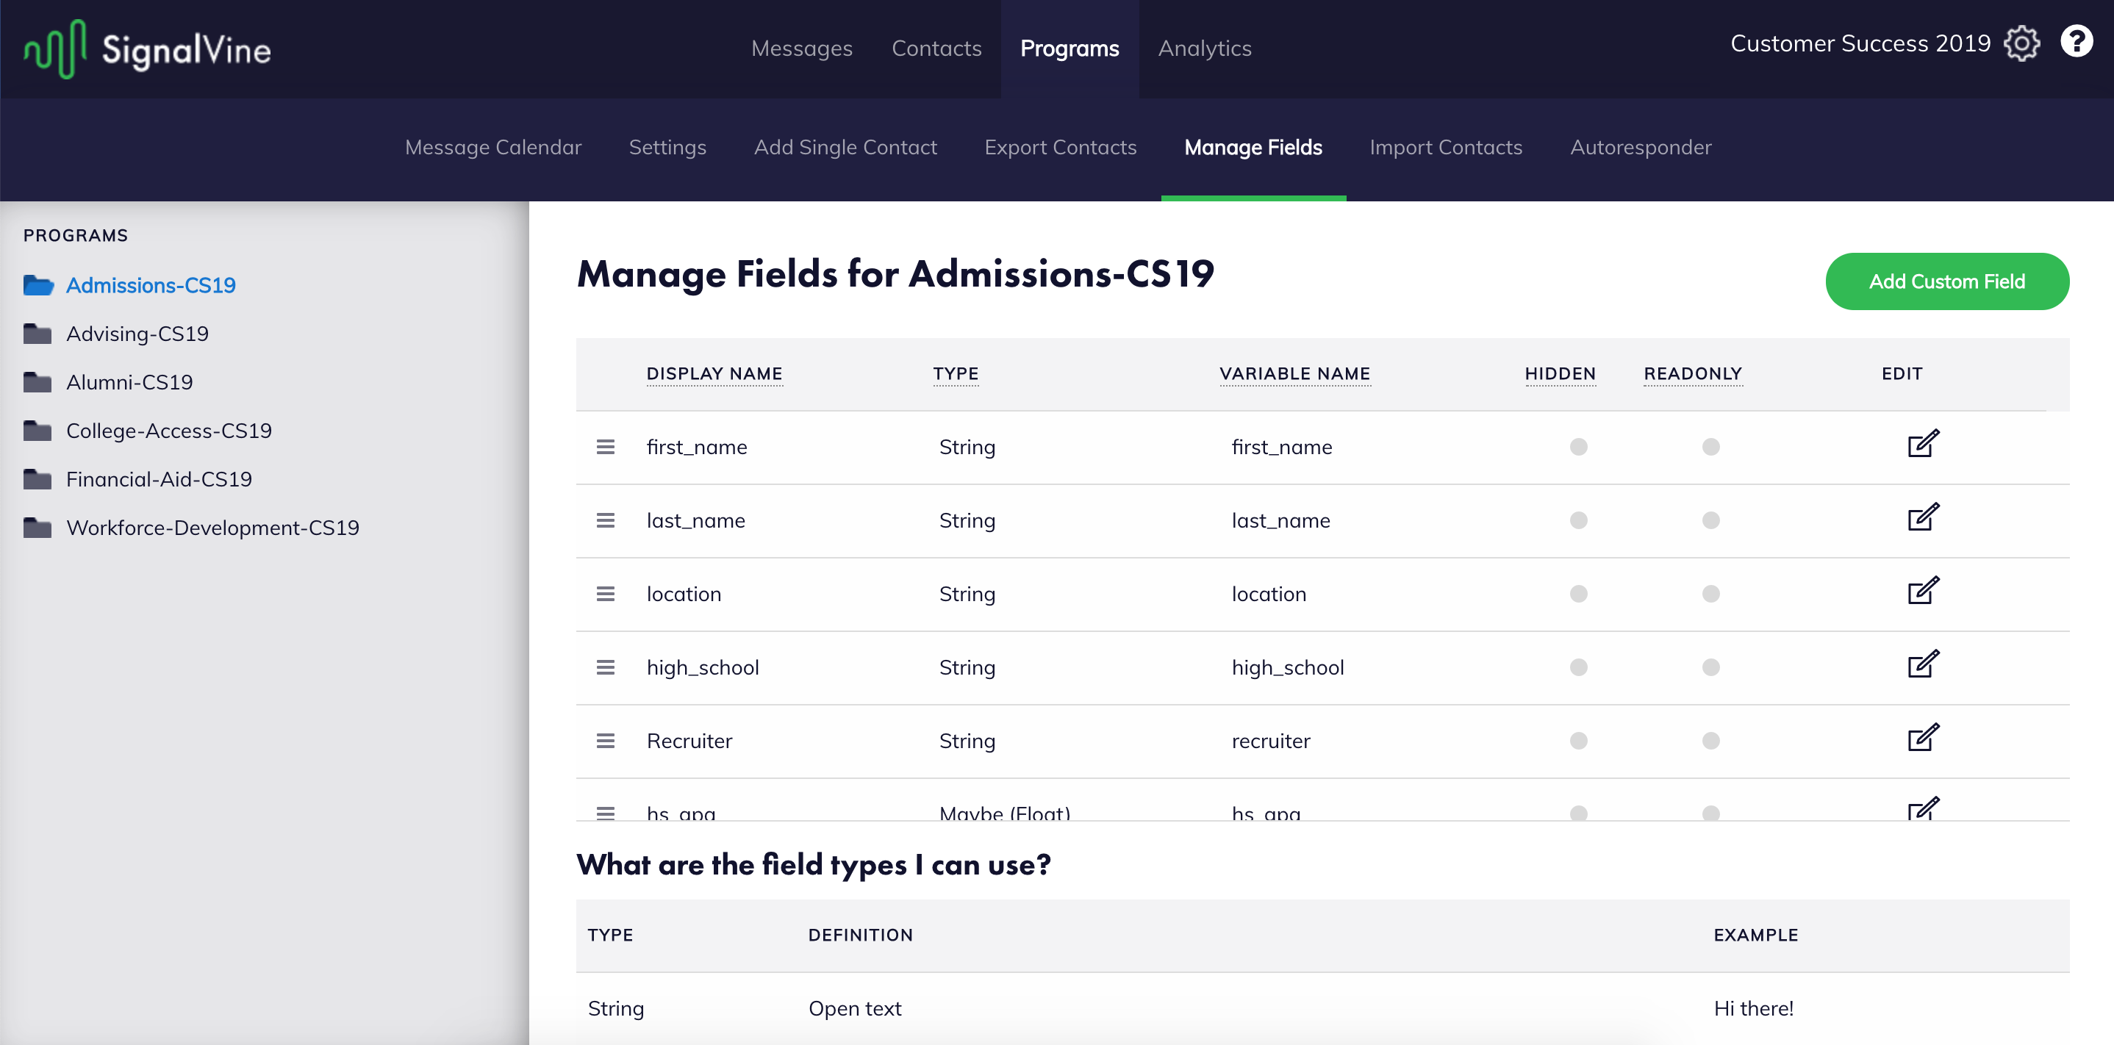2114x1045 pixels.
Task: Toggle Hidden for high_school field
Action: point(1578,668)
